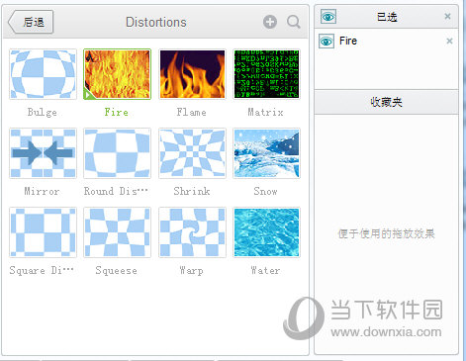Image resolution: width=466 pixels, height=361 pixels.
Task: Select the Square Di… thumbnail
Action: (x=43, y=232)
